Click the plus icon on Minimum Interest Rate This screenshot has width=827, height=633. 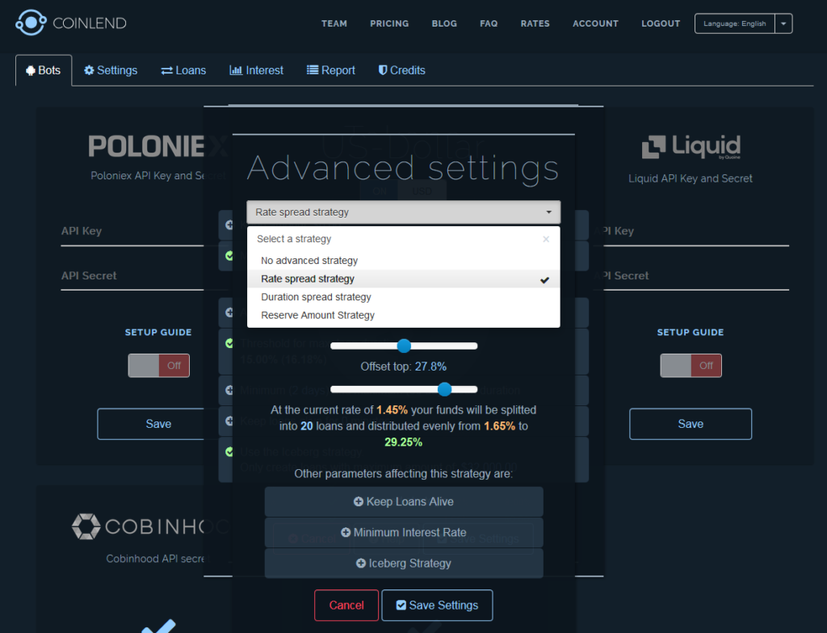click(x=346, y=532)
